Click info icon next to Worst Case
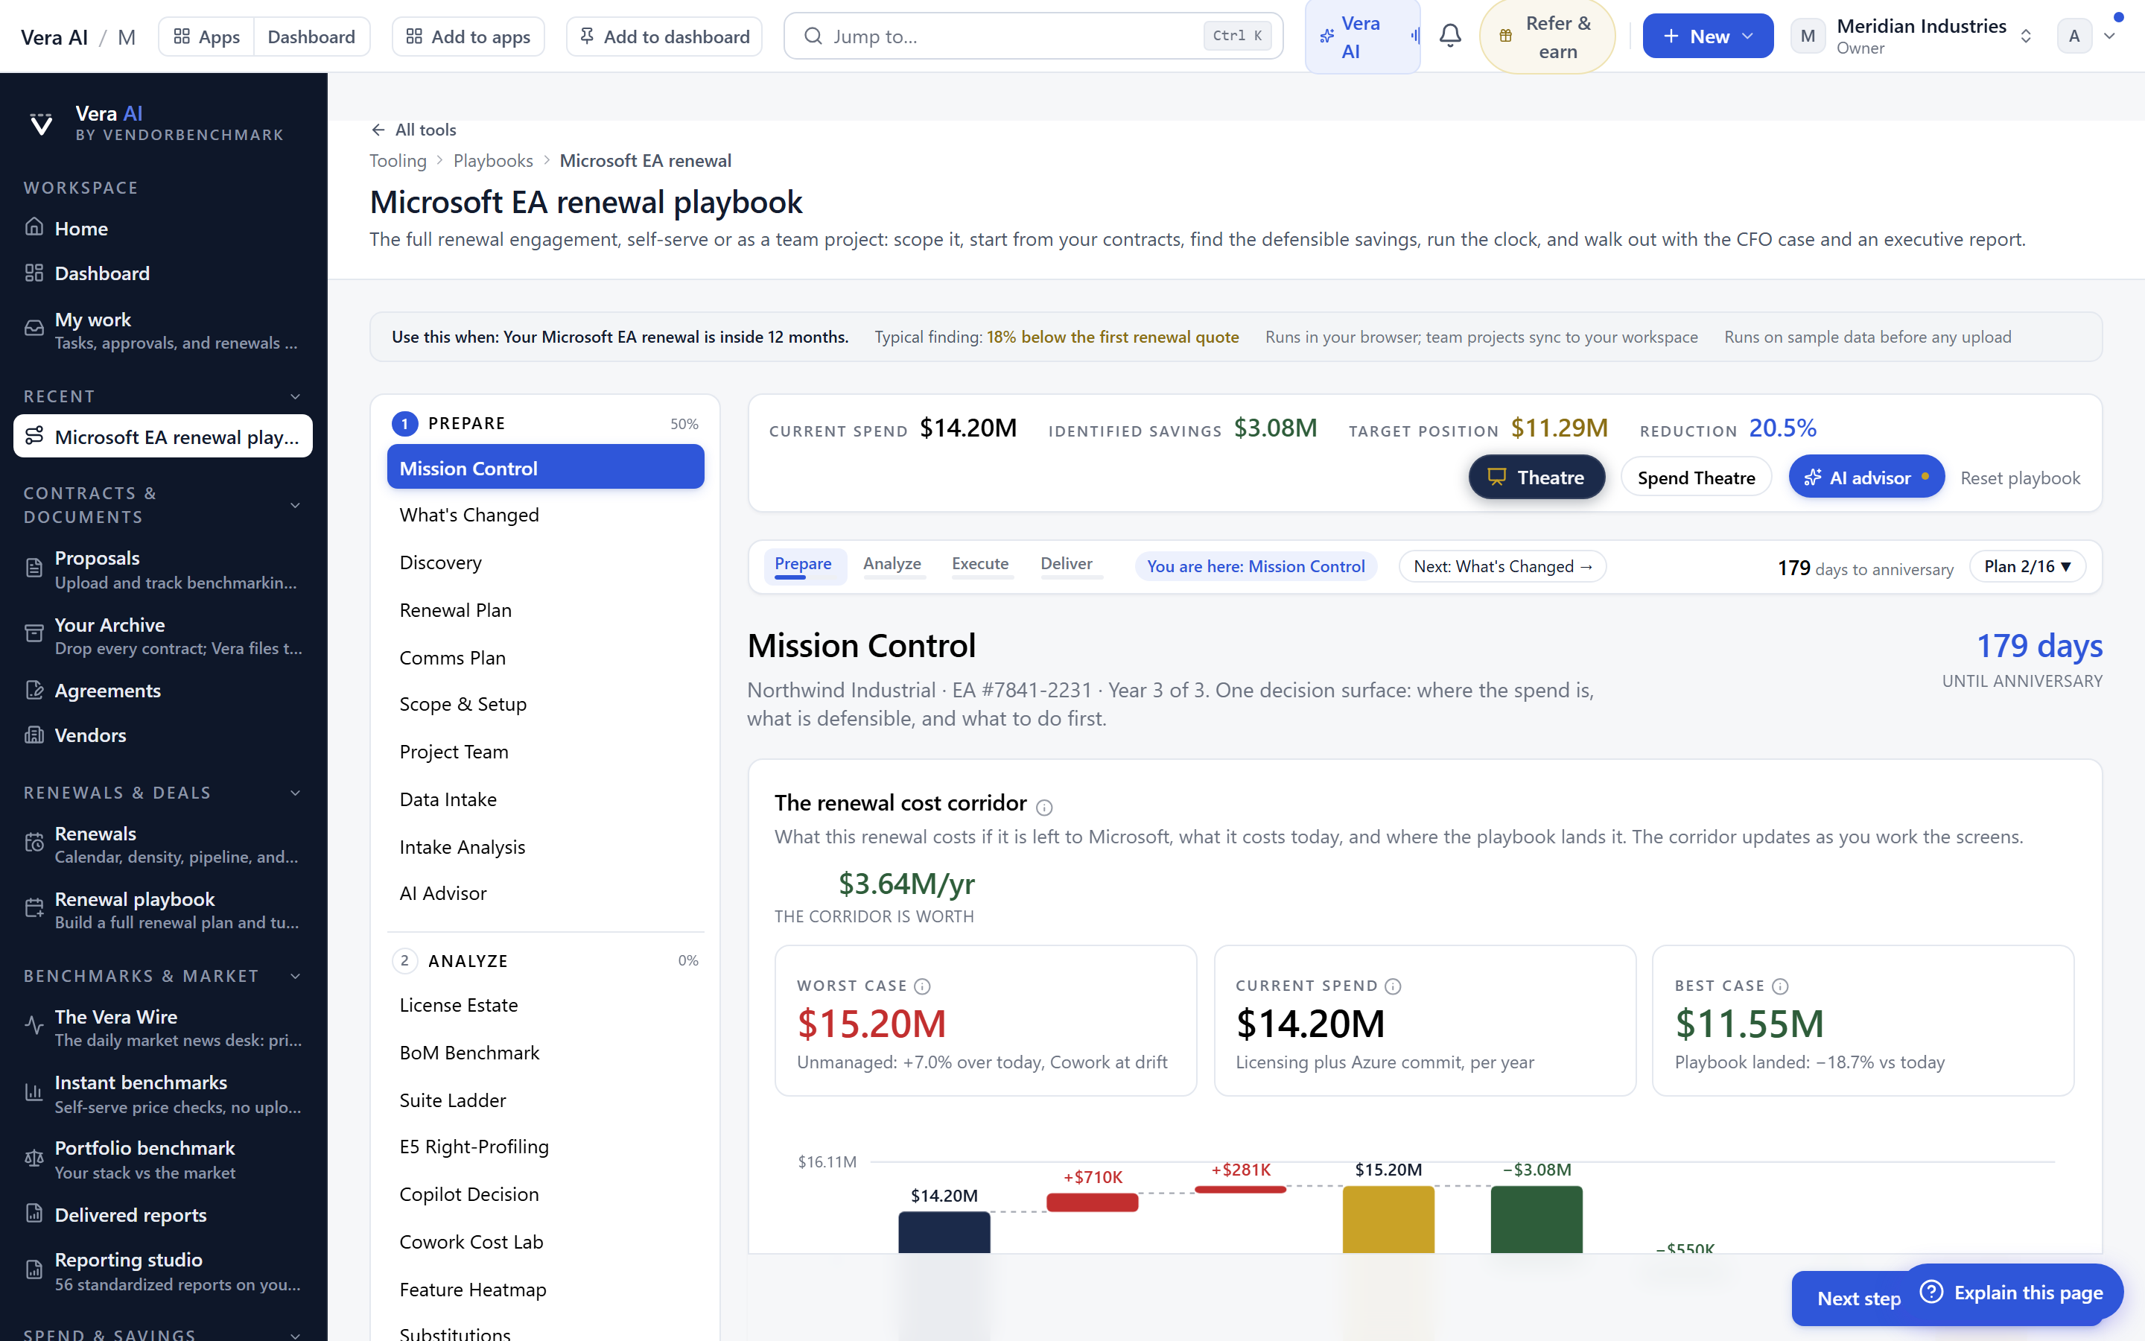2145x1341 pixels. pos(922,986)
